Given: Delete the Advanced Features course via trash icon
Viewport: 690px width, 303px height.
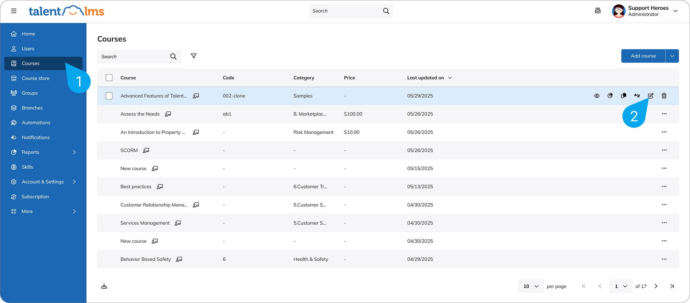Looking at the screenshot, I should (x=664, y=96).
